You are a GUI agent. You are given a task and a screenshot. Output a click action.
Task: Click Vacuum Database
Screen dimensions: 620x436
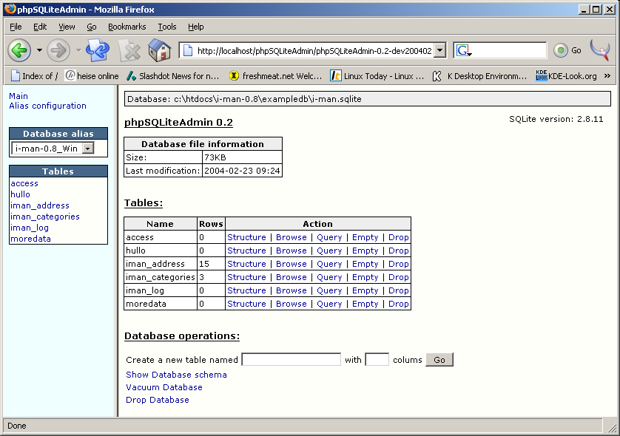point(164,387)
